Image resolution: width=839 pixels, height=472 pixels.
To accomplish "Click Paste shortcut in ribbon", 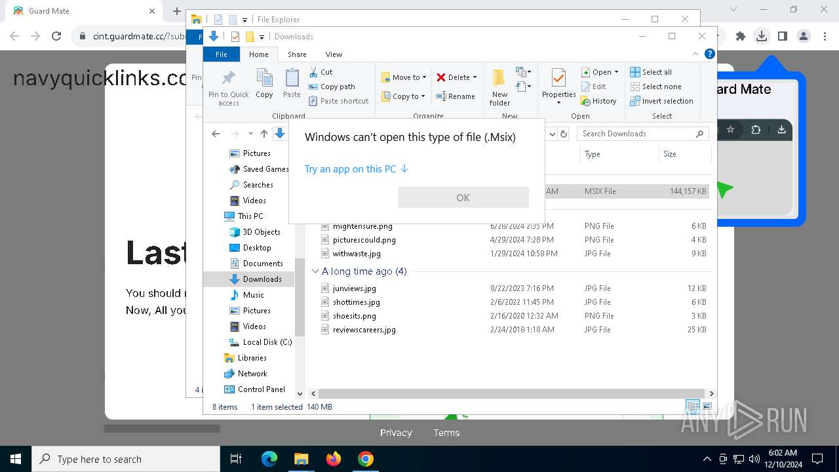I will pos(338,101).
